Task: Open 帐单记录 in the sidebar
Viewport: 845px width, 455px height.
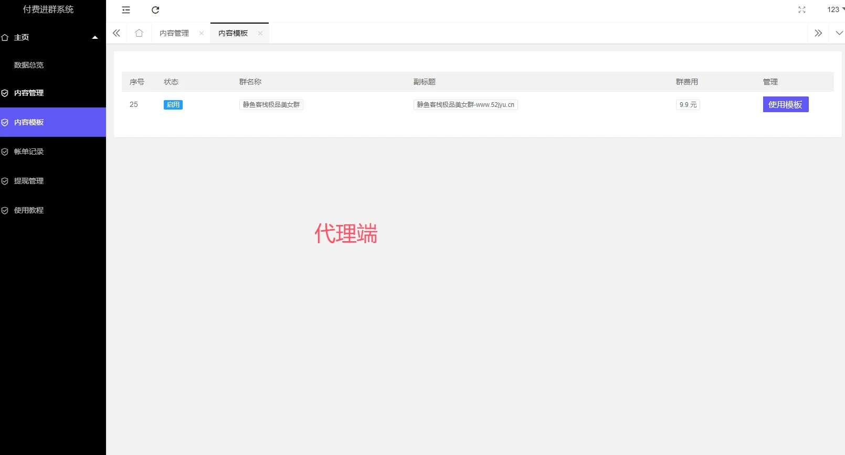Action: pyautogui.click(x=29, y=151)
